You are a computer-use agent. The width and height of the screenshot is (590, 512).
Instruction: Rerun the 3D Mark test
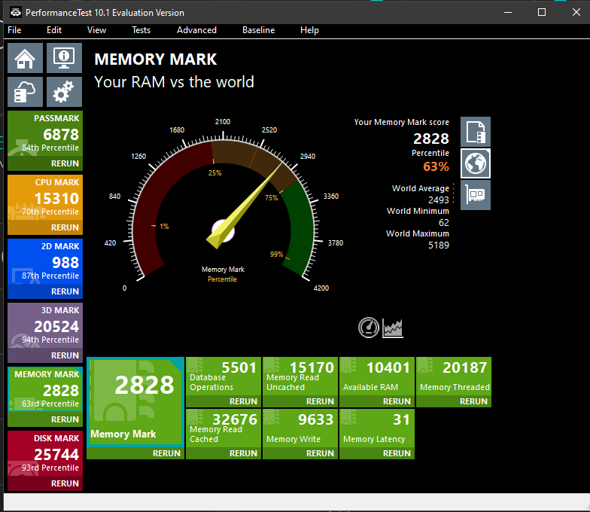tap(45, 355)
